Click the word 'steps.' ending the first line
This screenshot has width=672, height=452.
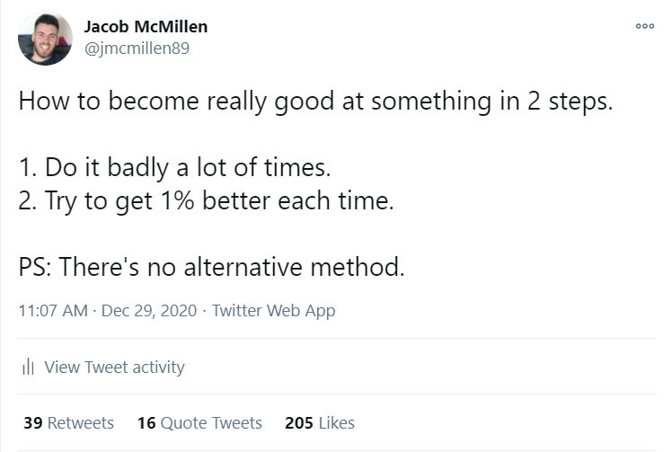[x=580, y=103]
